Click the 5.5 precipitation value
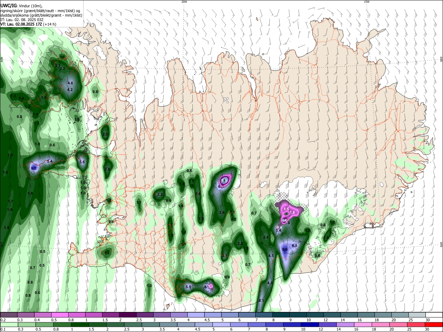This screenshot has width=443, height=332. 188,287
